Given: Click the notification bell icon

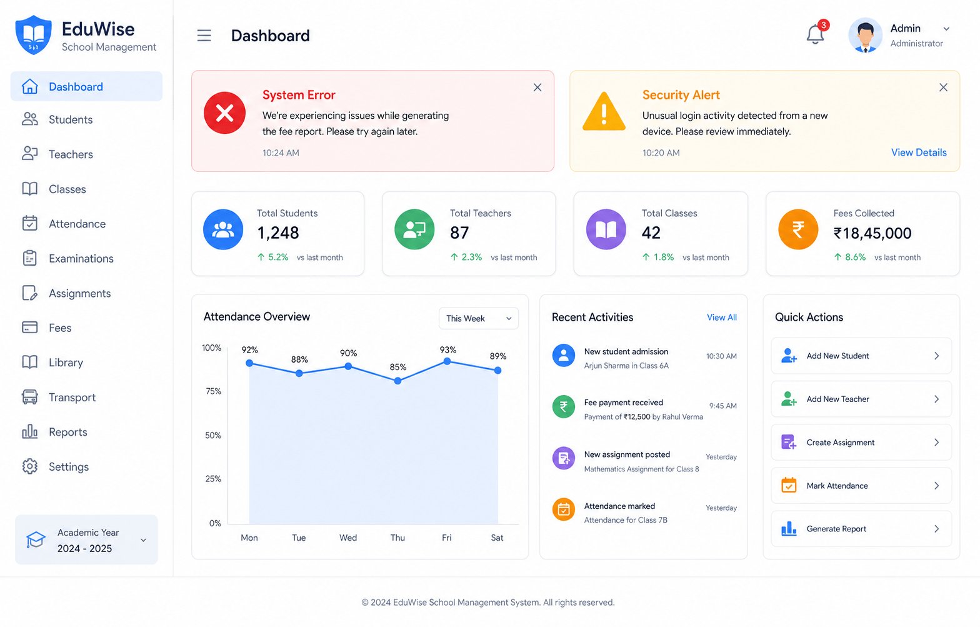Looking at the screenshot, I should pos(816,34).
